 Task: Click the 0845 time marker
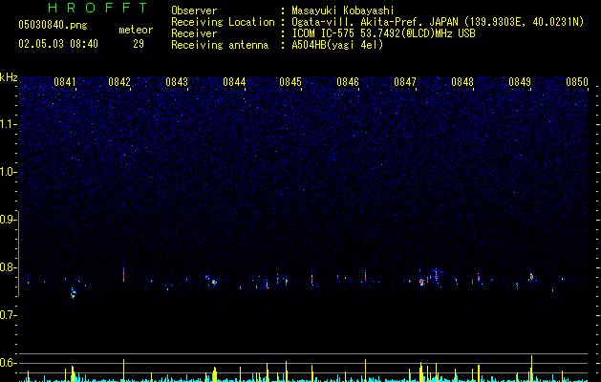point(290,82)
